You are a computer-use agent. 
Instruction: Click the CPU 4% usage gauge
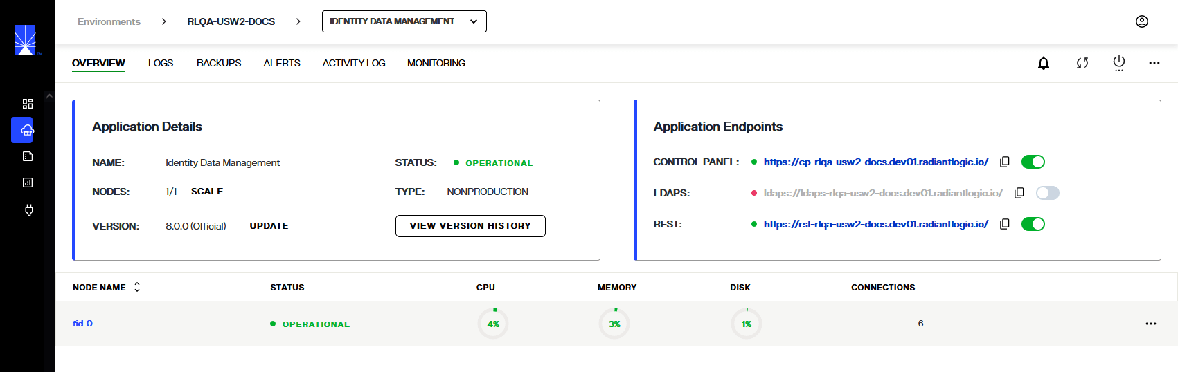click(x=493, y=324)
